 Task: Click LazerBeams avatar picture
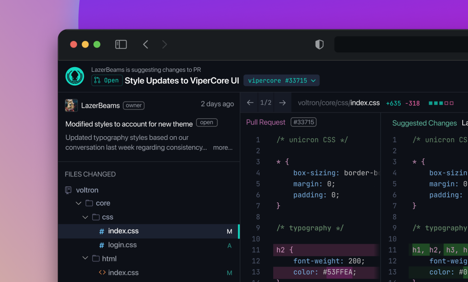(x=71, y=105)
